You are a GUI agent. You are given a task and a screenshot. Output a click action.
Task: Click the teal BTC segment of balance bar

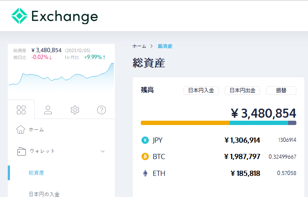coord(258,123)
